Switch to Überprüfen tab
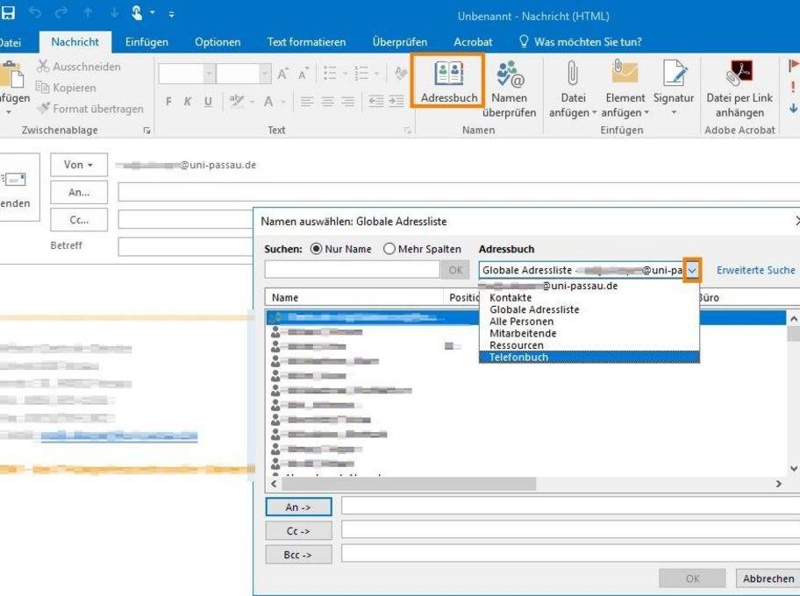 coord(399,42)
